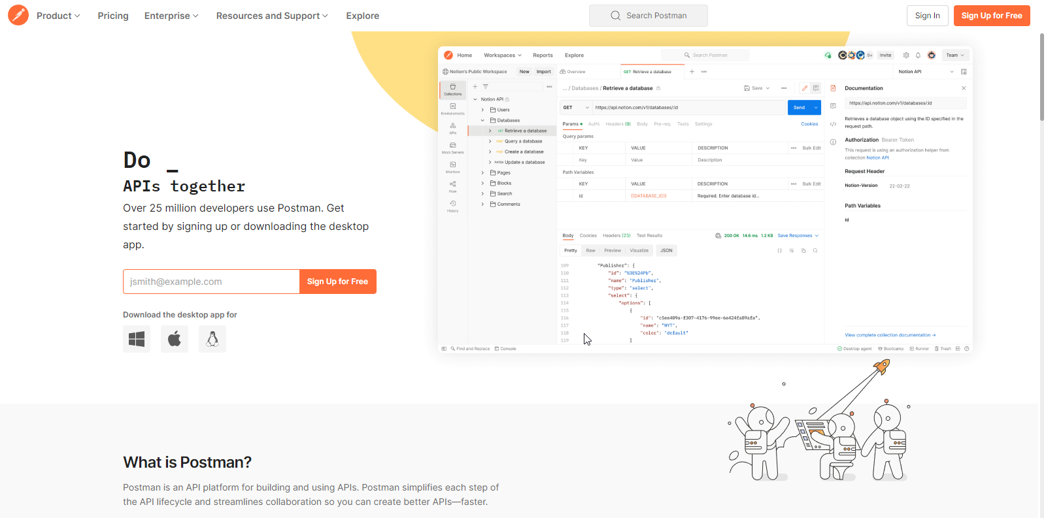Switch to Headers (9) request tab
Image resolution: width=1046 pixels, height=518 pixels.
tap(618, 124)
